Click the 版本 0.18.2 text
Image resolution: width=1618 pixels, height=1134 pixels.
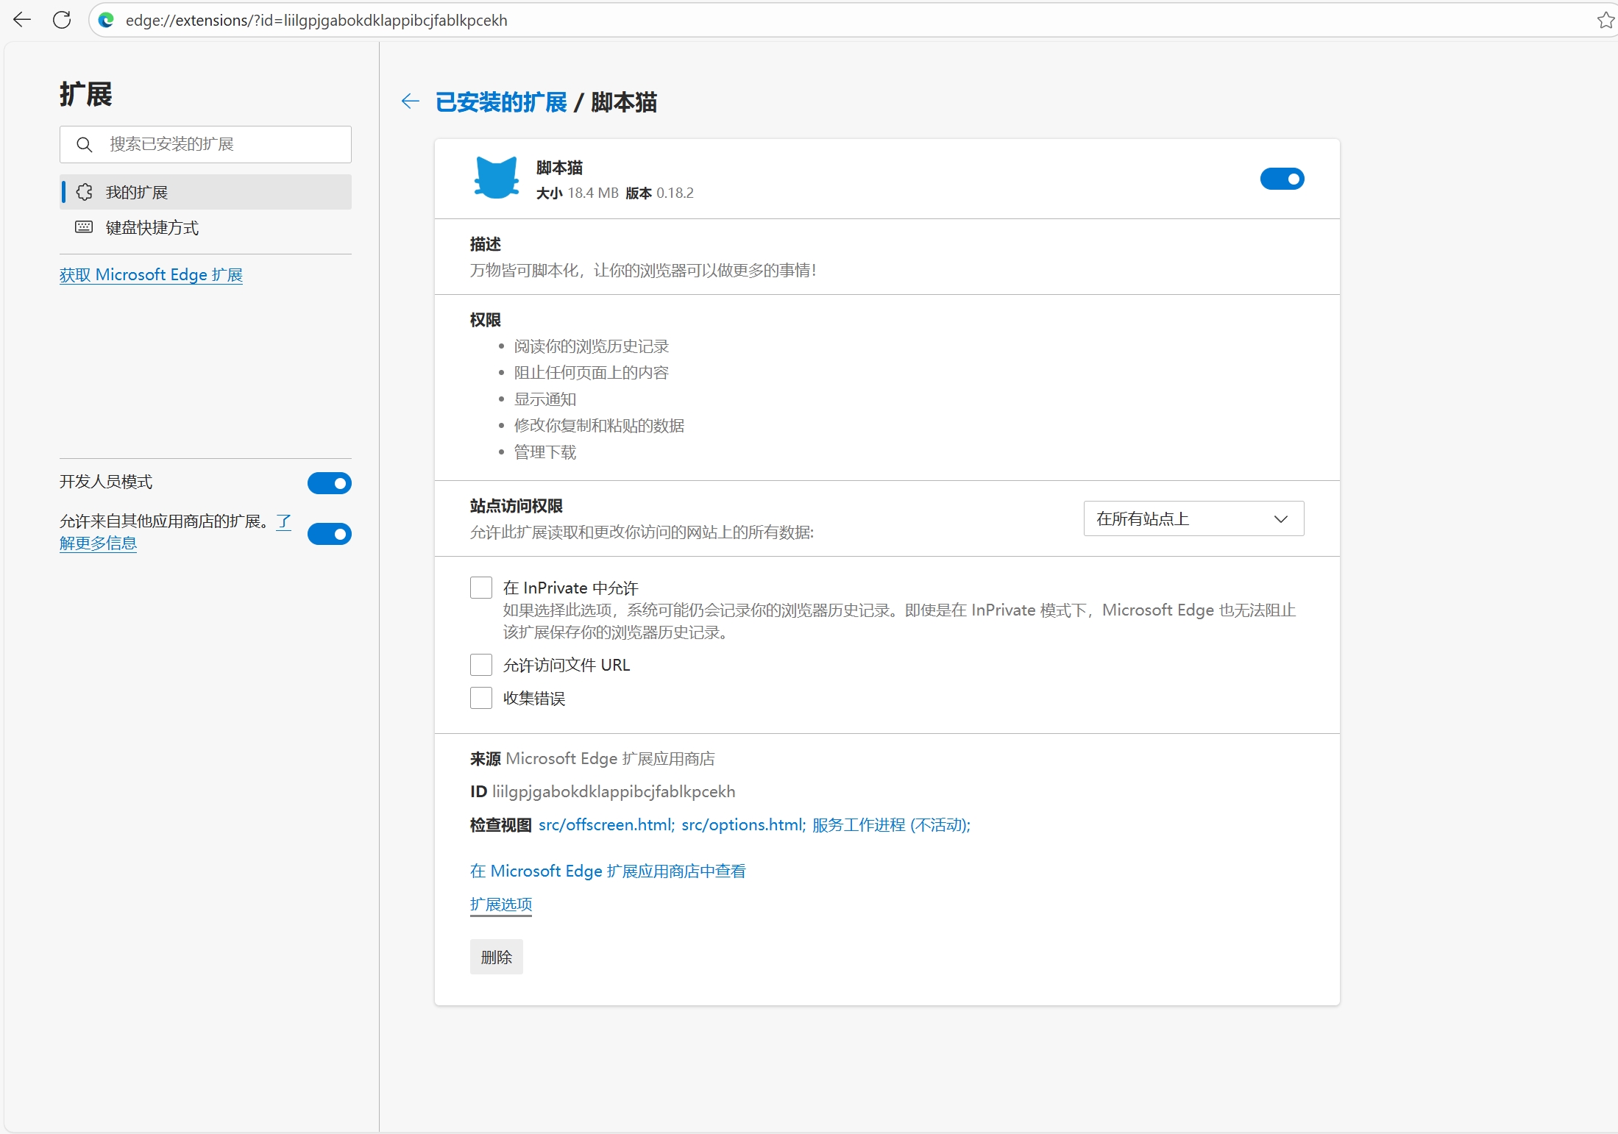pyautogui.click(x=659, y=193)
